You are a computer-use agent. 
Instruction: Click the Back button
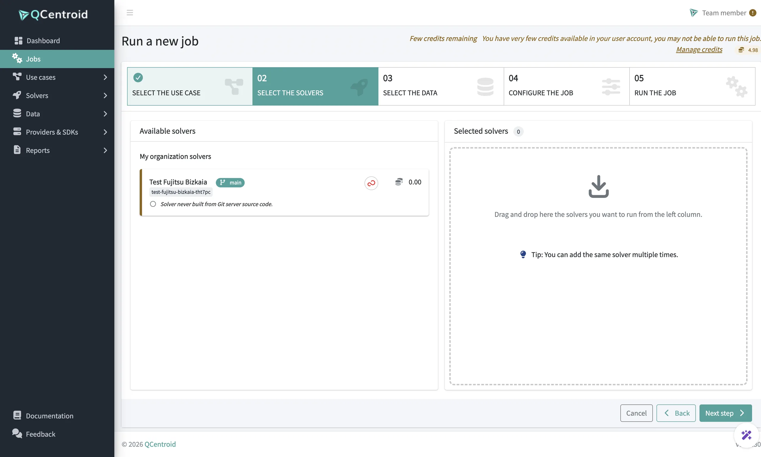[x=676, y=413]
